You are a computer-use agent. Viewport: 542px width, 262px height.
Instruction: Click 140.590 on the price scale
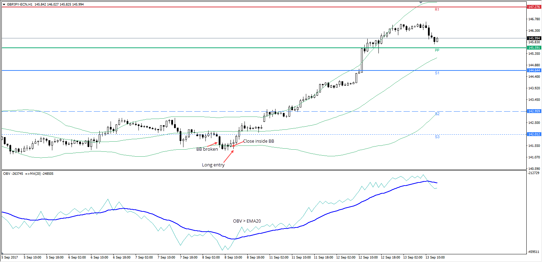[534, 169]
